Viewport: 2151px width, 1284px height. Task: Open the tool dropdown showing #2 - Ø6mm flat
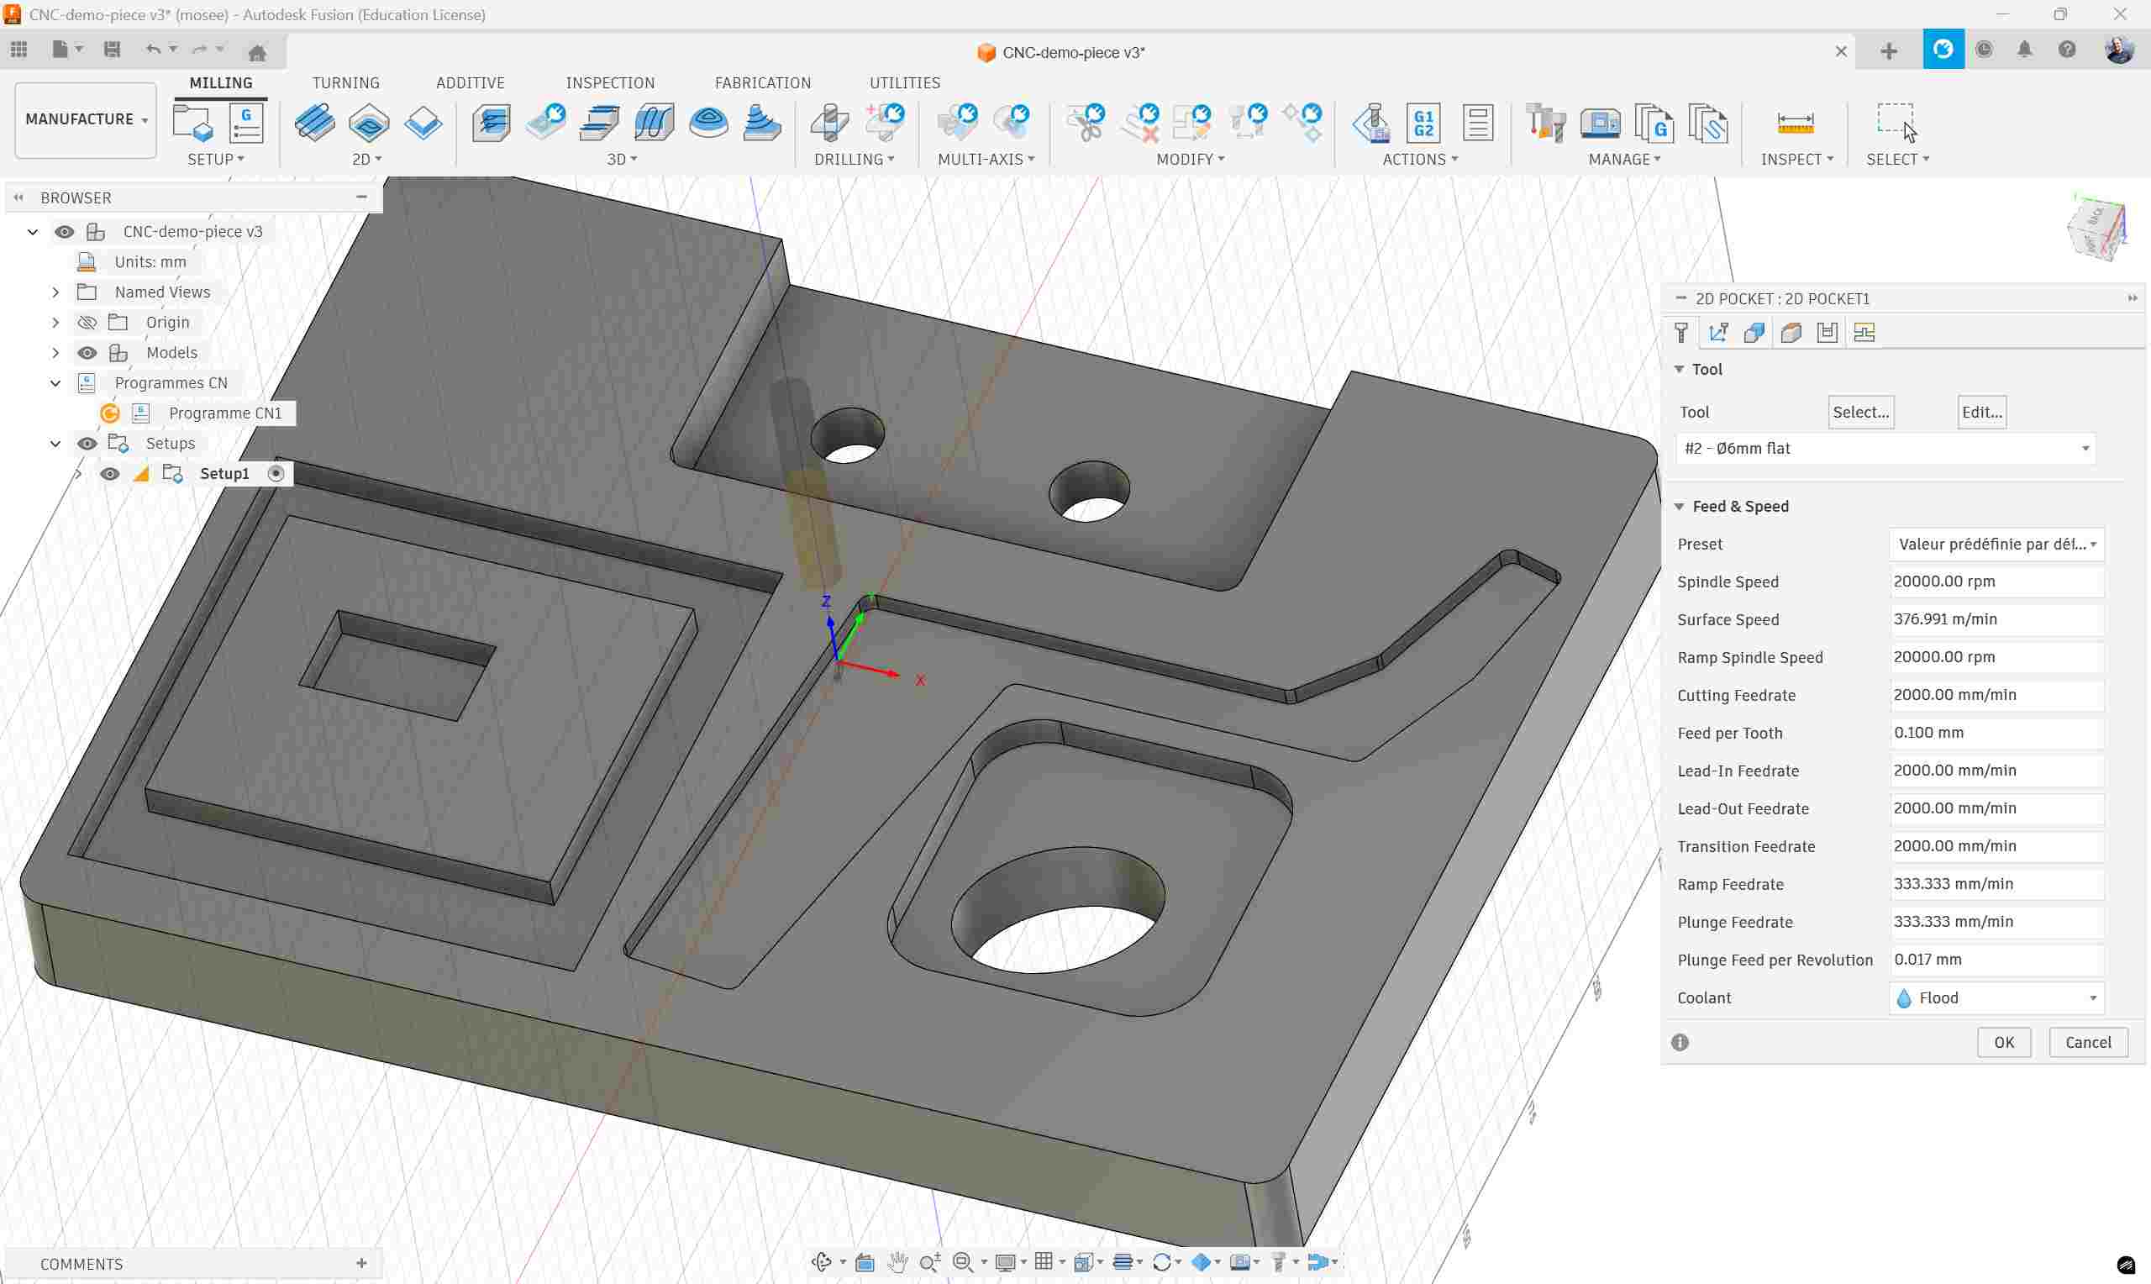click(1885, 448)
